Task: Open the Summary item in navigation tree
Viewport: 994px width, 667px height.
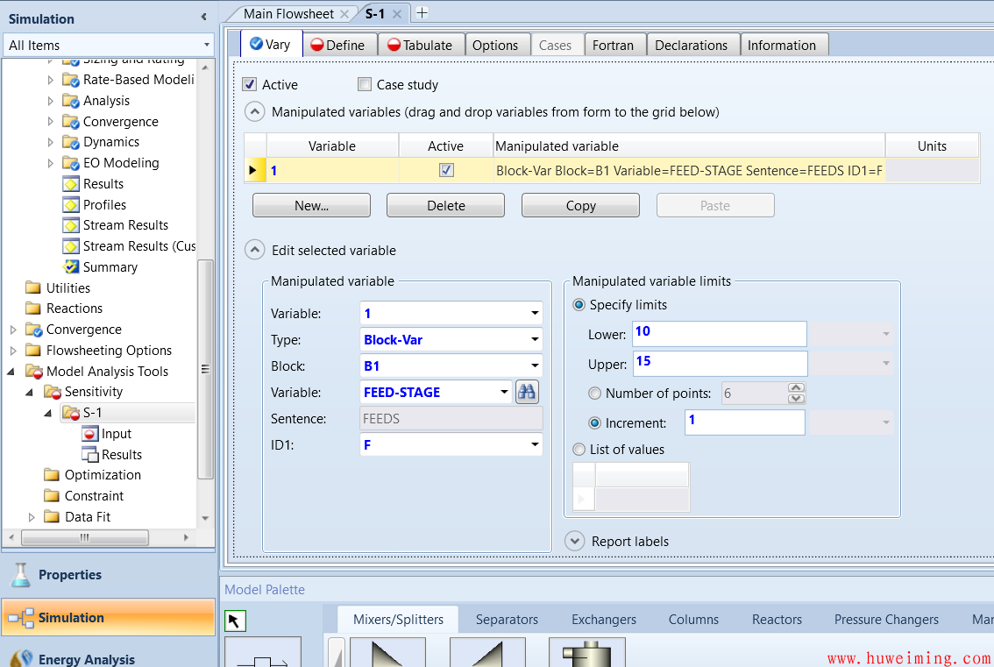Action: [x=110, y=267]
